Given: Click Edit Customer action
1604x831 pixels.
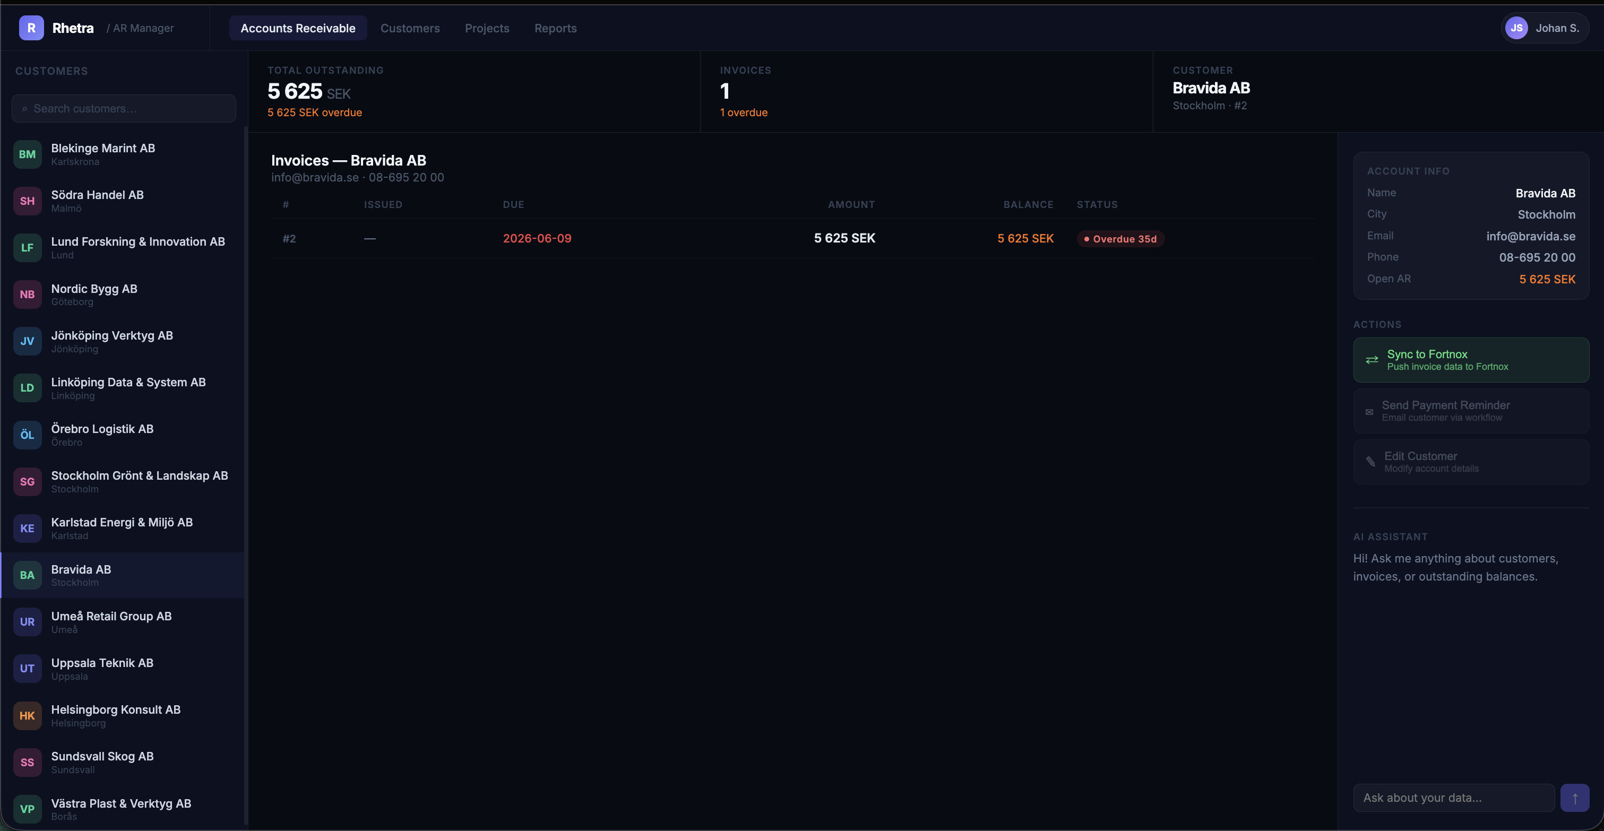Looking at the screenshot, I should point(1471,462).
